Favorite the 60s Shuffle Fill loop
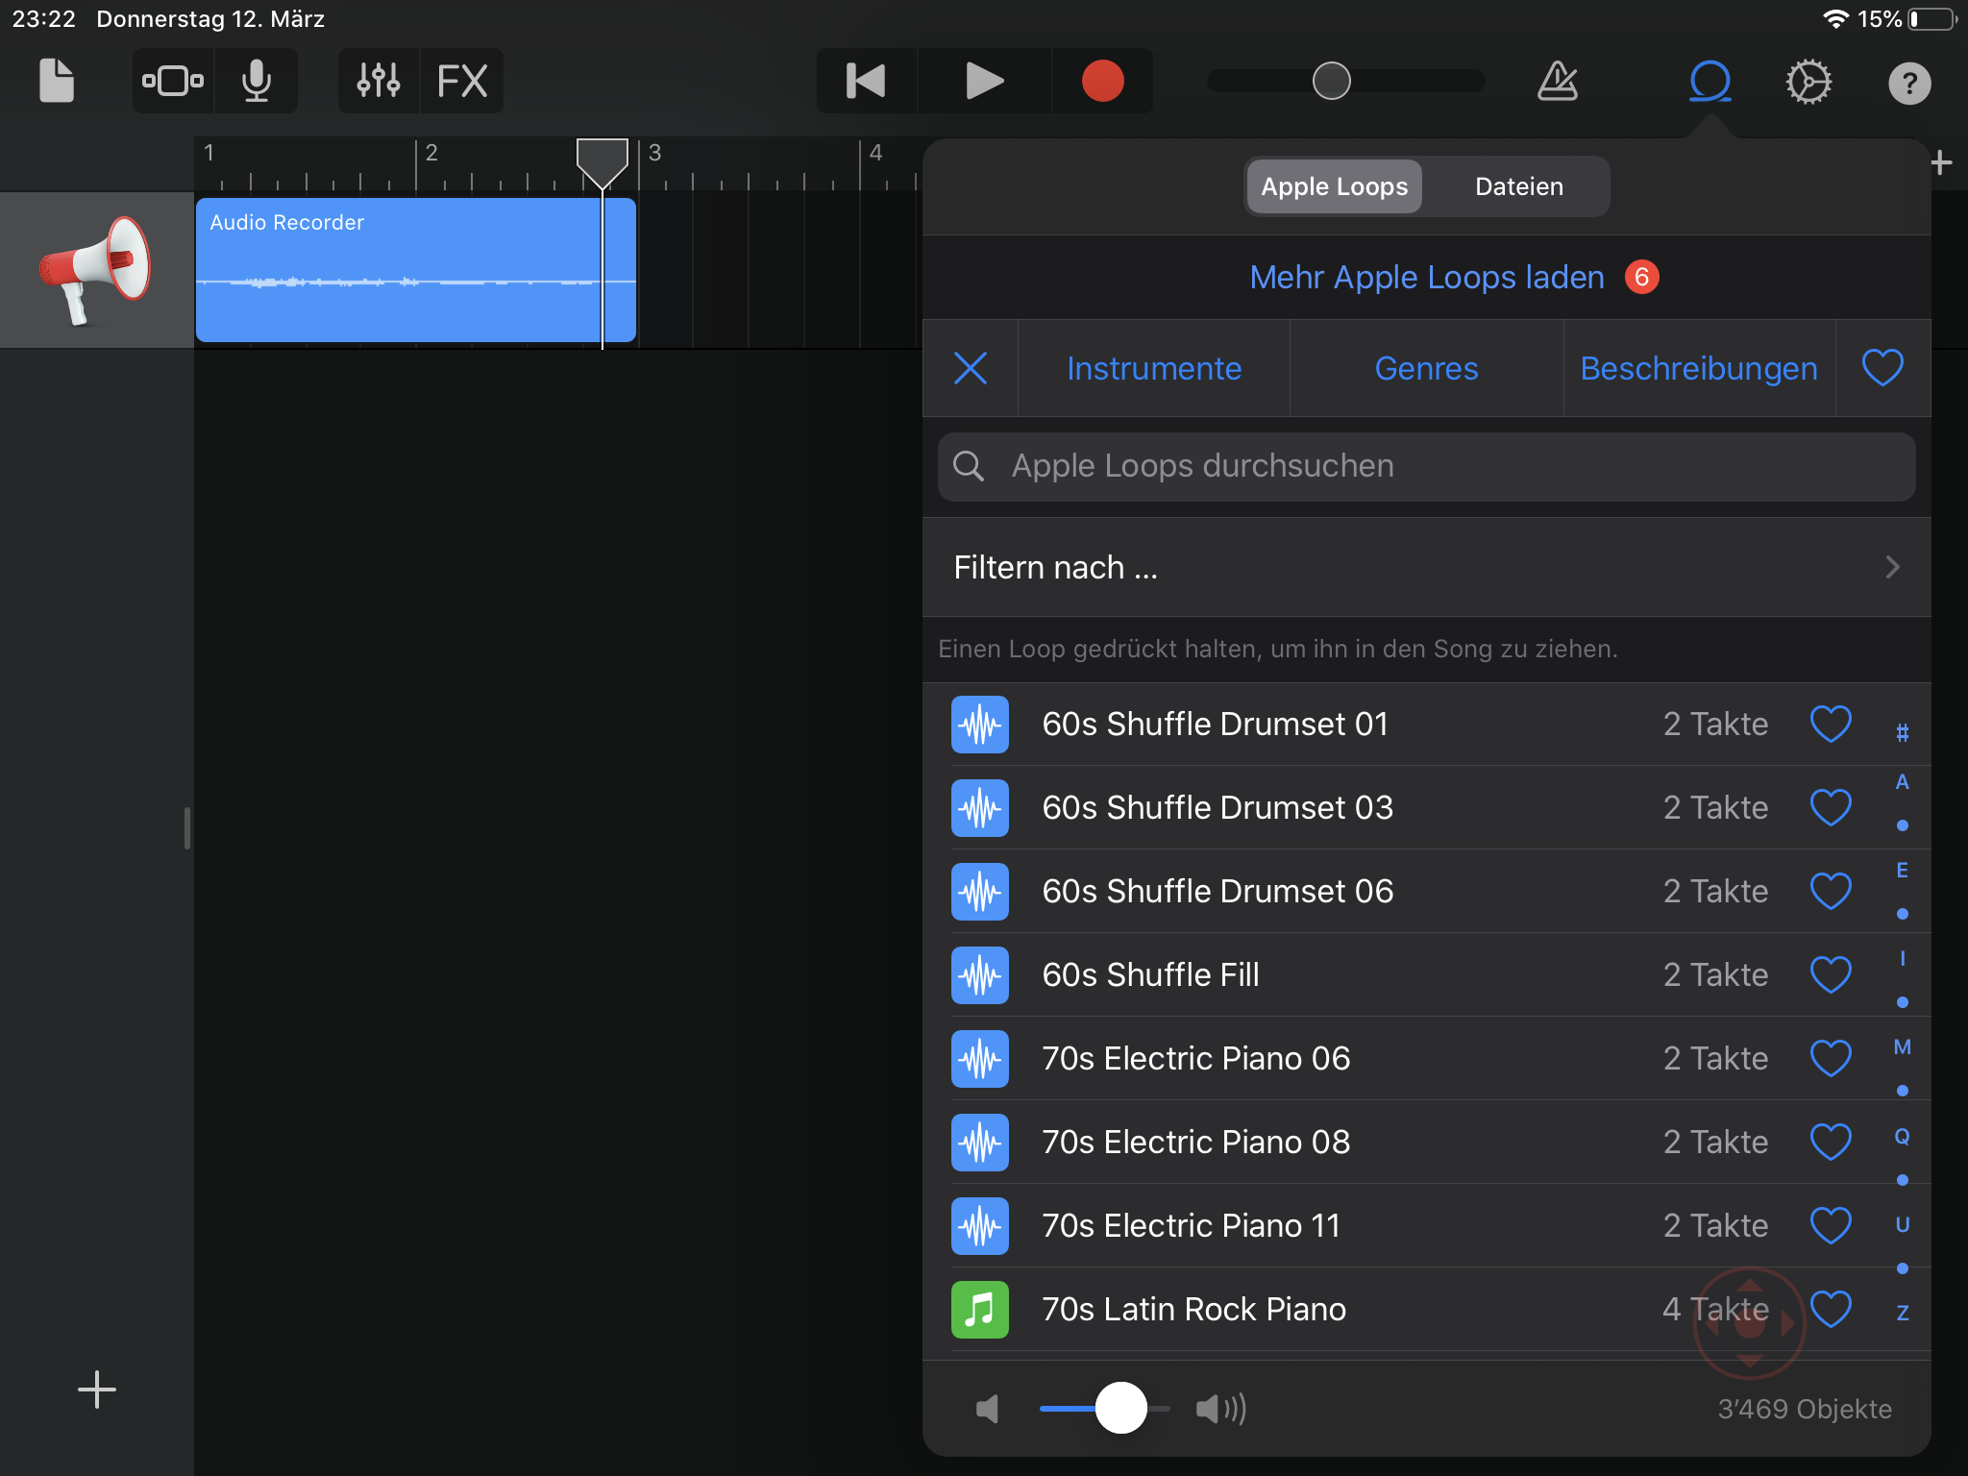 [x=1831, y=974]
